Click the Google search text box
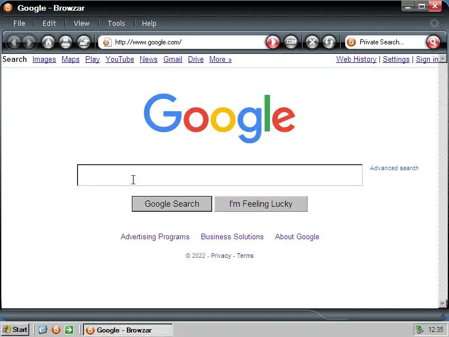This screenshot has width=449, height=337. pyautogui.click(x=219, y=175)
